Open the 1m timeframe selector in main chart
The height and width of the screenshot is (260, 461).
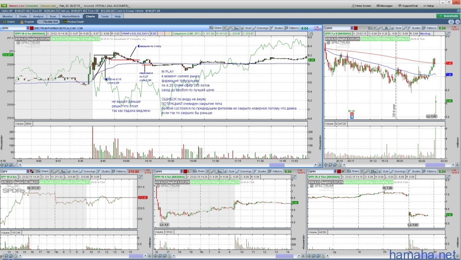coord(236,28)
